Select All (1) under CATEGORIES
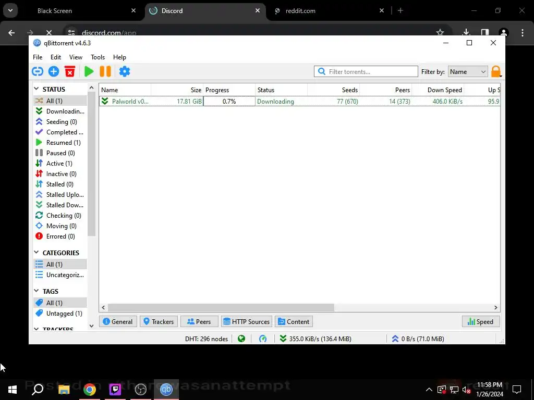The height and width of the screenshot is (400, 534). [x=60, y=264]
